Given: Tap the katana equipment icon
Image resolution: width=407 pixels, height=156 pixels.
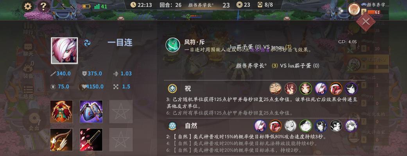Looking at the screenshot, I should [91, 140].
